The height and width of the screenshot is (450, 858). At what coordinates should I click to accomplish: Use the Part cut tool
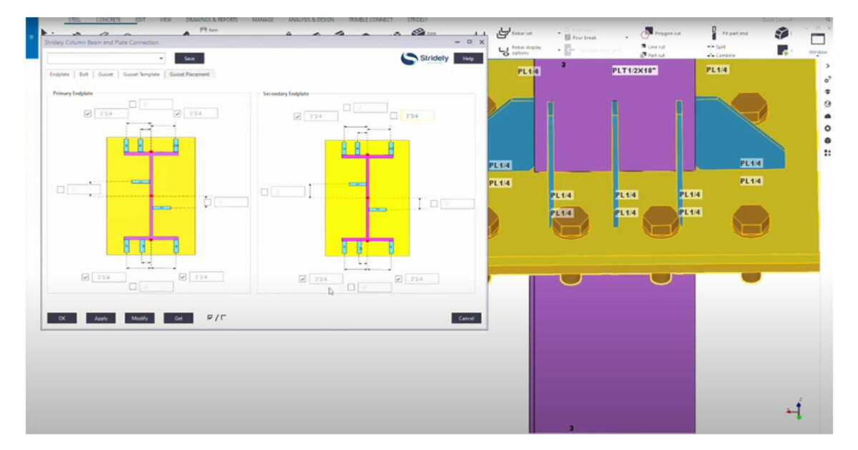pos(656,56)
